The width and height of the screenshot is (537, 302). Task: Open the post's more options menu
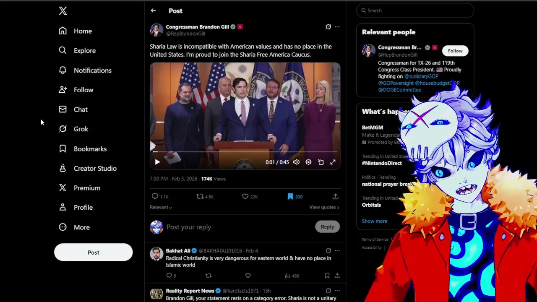(x=337, y=27)
